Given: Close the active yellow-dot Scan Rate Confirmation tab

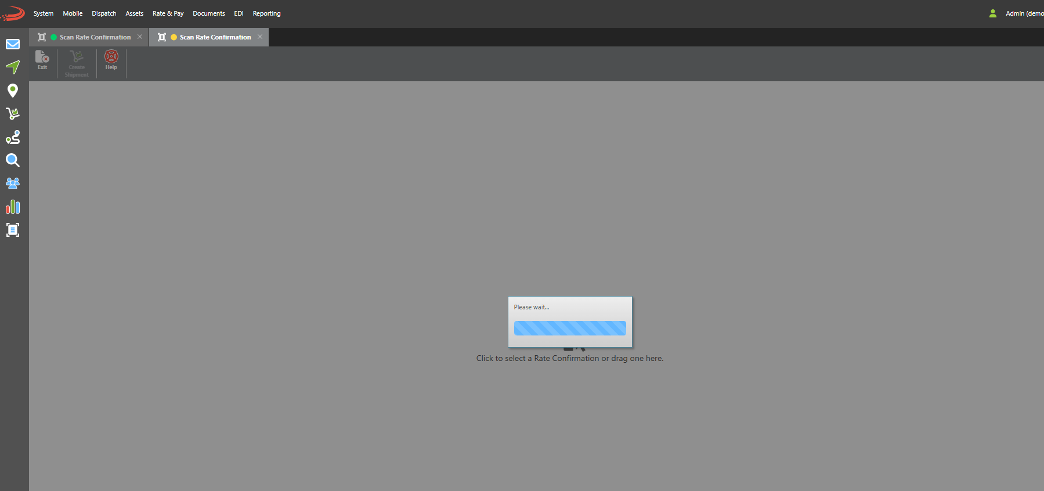Looking at the screenshot, I should pyautogui.click(x=260, y=37).
